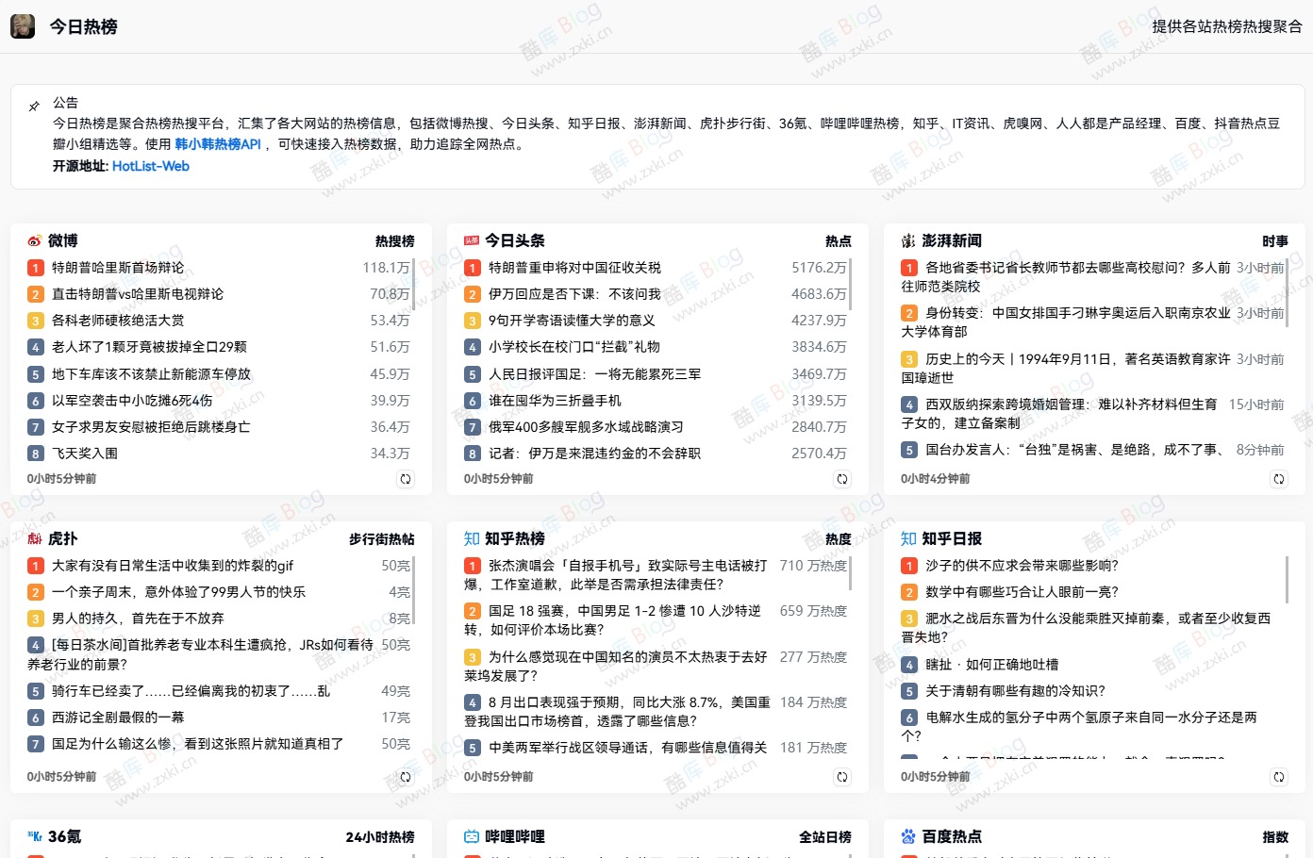Click the 36氪 card icon
The height and width of the screenshot is (858, 1313).
point(33,835)
